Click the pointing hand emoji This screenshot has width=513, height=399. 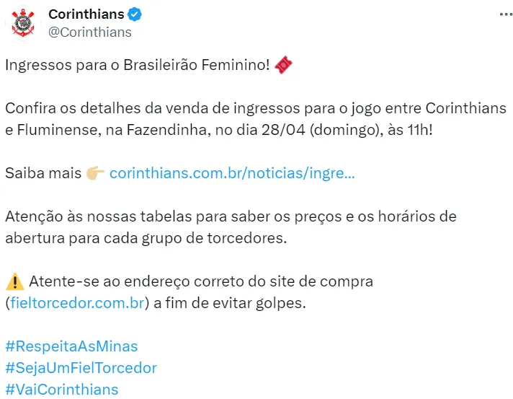tap(95, 173)
